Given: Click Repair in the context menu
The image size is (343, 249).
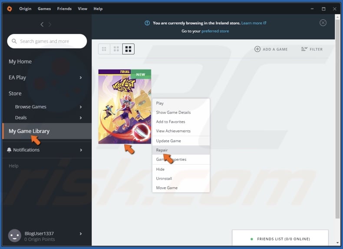Looking at the screenshot, I should 181,150.
